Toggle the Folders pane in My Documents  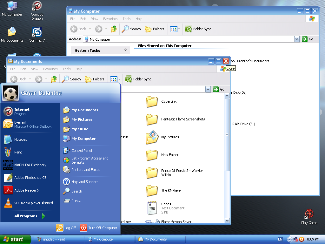(x=95, y=79)
